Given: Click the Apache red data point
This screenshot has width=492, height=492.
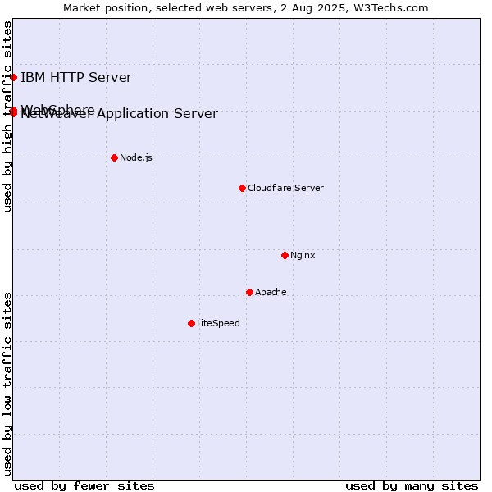Looking at the screenshot, I should pyautogui.click(x=250, y=293).
